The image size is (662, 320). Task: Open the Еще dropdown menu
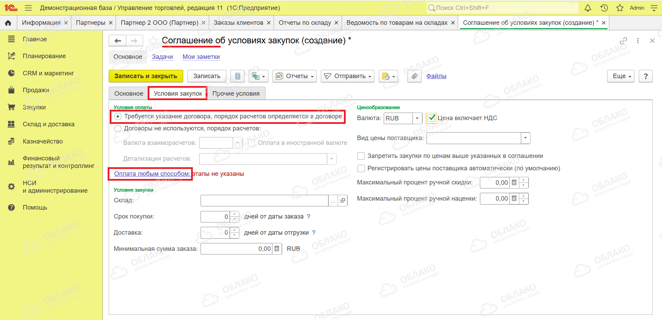click(621, 76)
